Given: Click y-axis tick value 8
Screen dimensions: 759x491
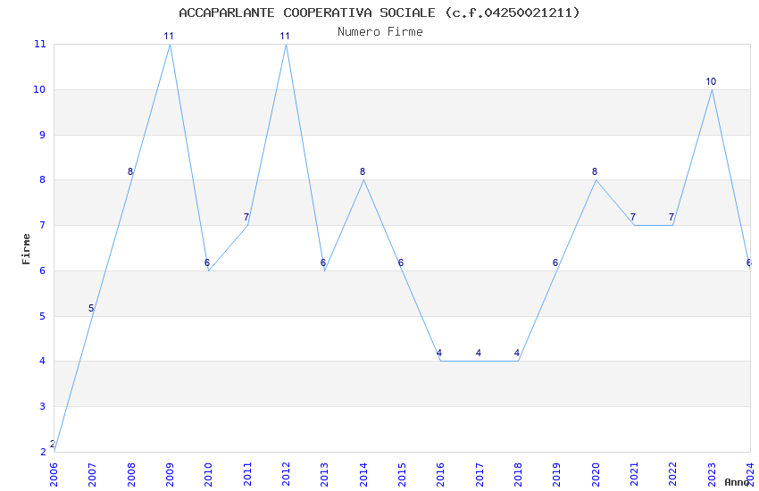Looking at the screenshot, I should click(43, 180).
